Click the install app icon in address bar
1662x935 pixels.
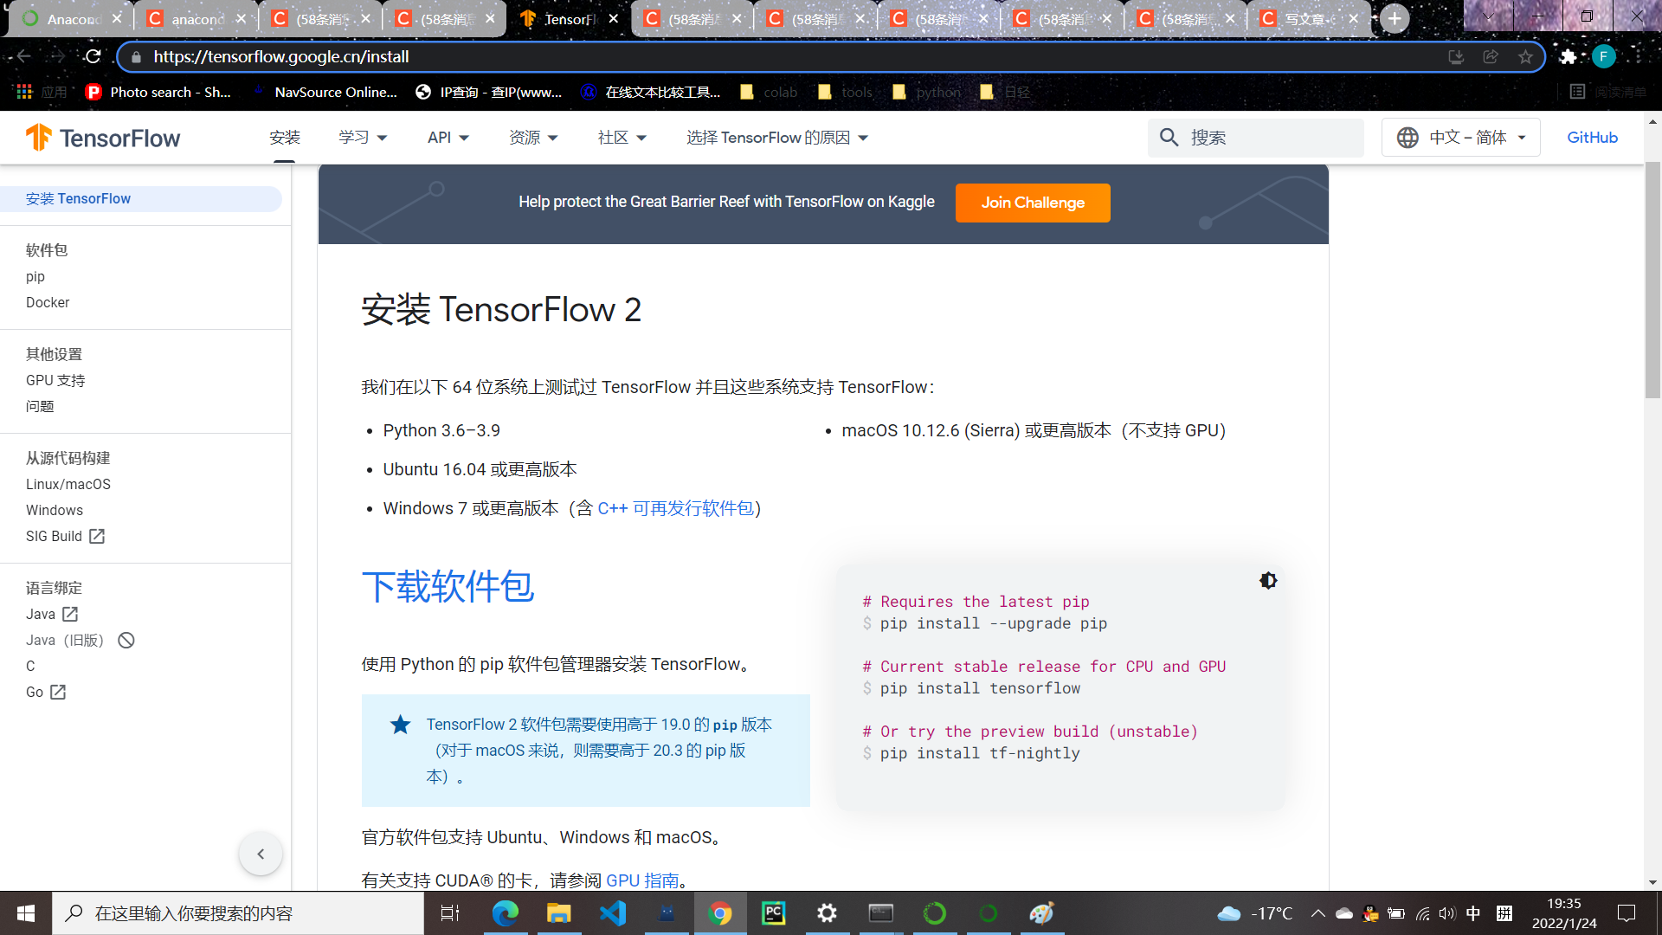pyautogui.click(x=1456, y=56)
